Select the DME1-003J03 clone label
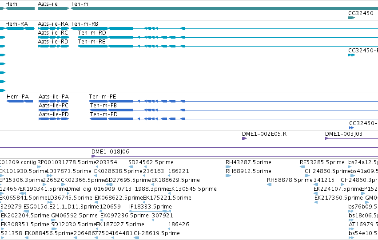The width and height of the screenshot is (378, 240). tap(343, 134)
